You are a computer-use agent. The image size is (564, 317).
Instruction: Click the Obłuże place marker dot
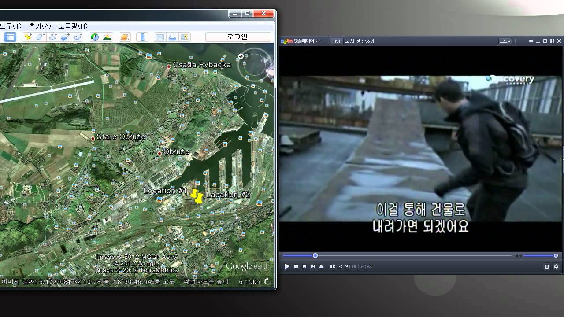(x=160, y=154)
